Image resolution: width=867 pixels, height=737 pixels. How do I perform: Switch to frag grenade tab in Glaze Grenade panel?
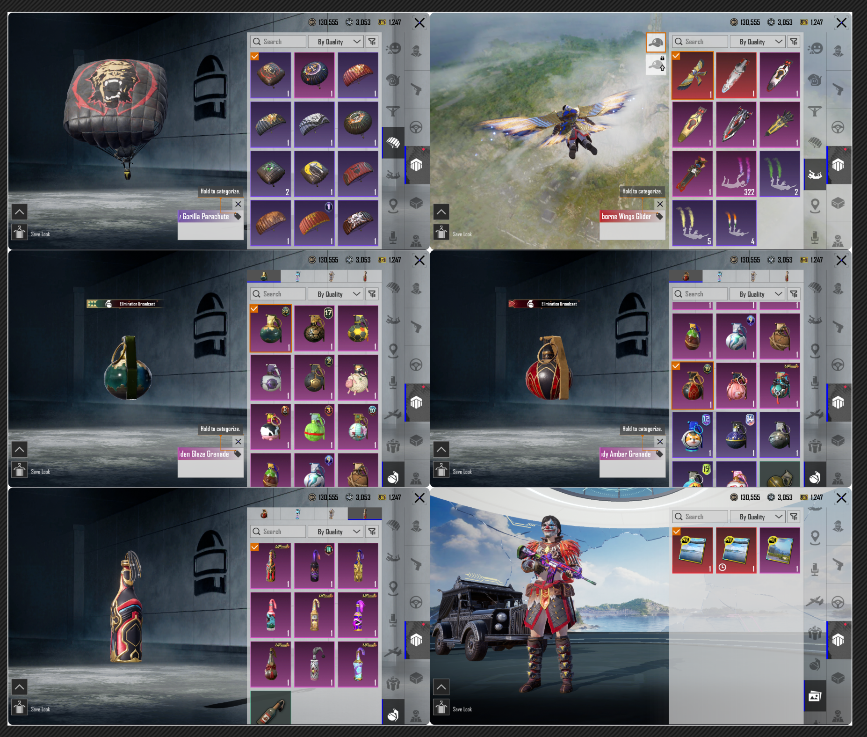tap(264, 276)
